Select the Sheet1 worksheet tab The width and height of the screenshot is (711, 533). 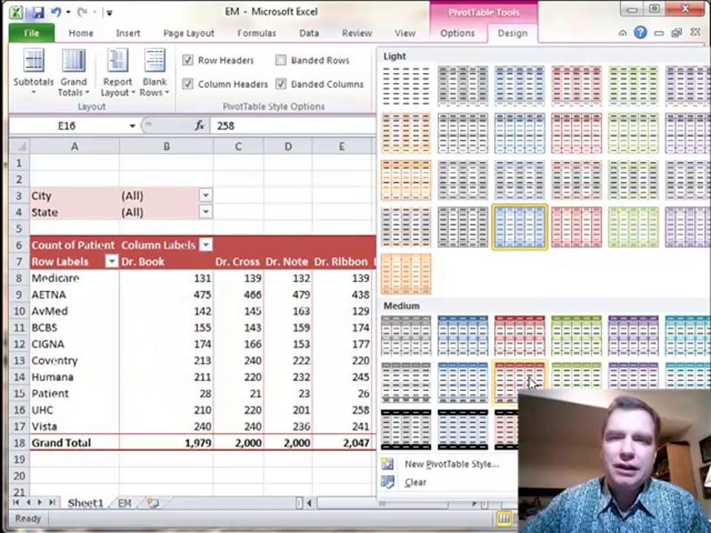[85, 503]
